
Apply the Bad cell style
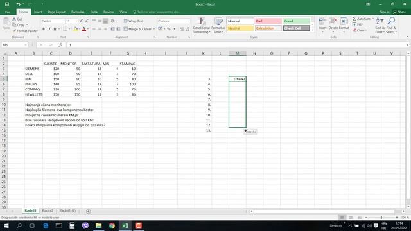click(x=268, y=21)
